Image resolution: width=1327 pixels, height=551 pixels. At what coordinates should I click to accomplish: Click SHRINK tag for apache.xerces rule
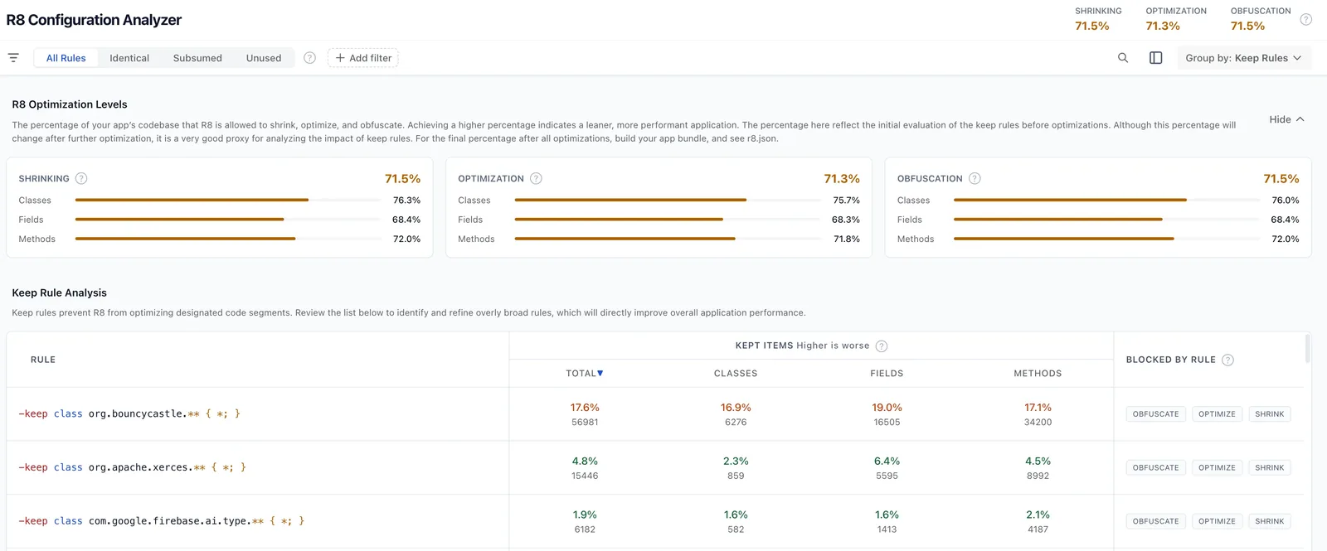pyautogui.click(x=1269, y=468)
